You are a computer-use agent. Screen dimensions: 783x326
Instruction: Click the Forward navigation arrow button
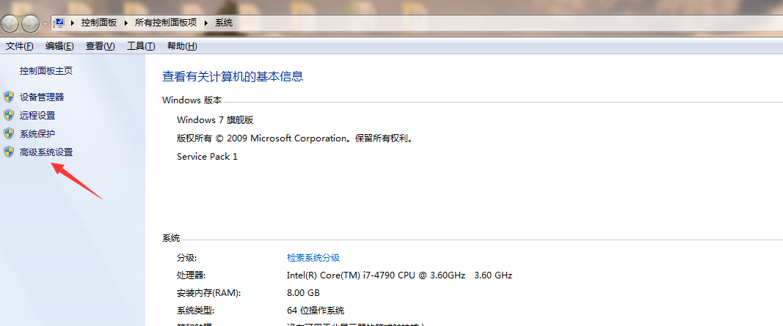30,23
